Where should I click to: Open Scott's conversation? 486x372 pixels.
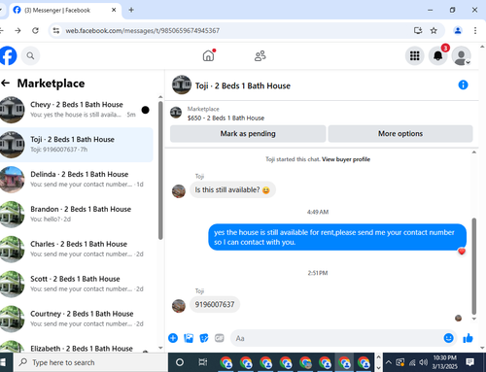(77, 284)
